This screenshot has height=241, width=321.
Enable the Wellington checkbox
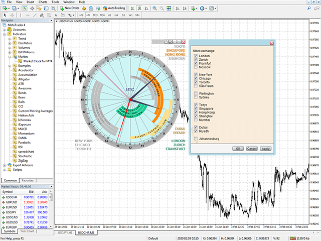tap(196, 93)
